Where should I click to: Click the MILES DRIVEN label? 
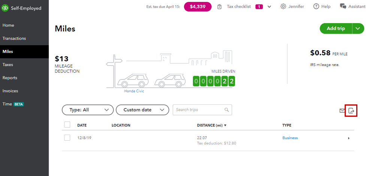(223, 71)
